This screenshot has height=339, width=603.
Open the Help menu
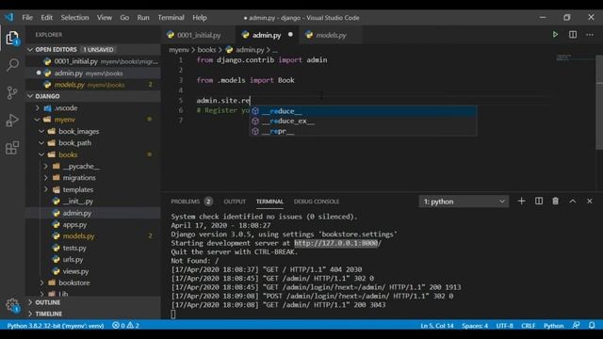pos(200,18)
